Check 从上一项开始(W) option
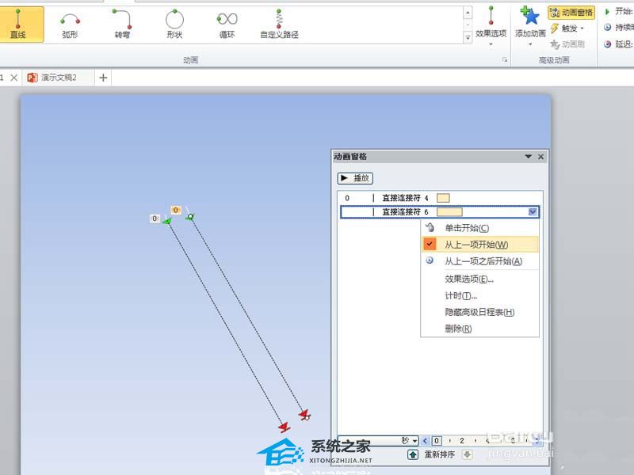Viewport: 634px width, 475px height. coord(475,245)
